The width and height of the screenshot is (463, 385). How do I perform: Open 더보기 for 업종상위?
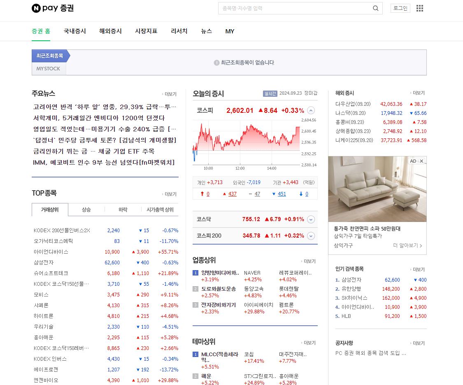click(x=308, y=261)
